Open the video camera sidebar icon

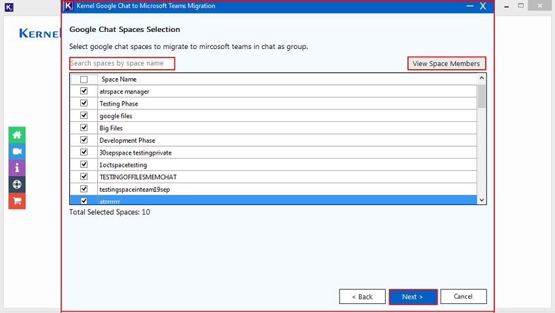17,151
